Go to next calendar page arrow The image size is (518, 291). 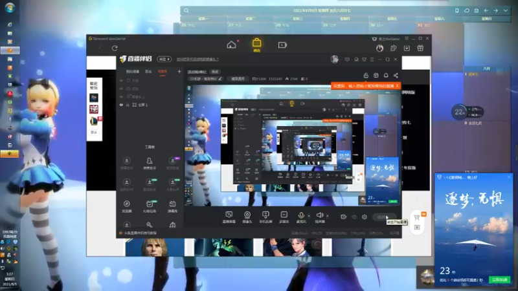496,10
